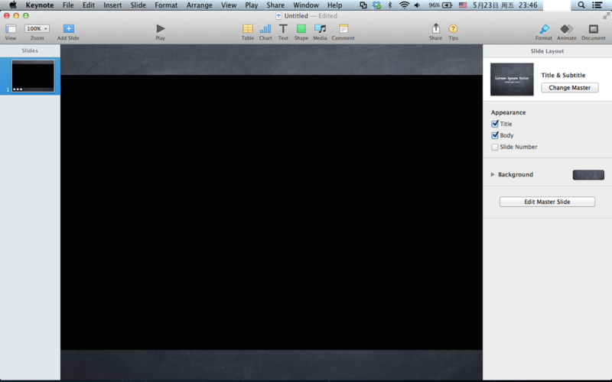Click the Title & Subtitle master thumbnail
The height and width of the screenshot is (382, 612).
click(x=512, y=79)
